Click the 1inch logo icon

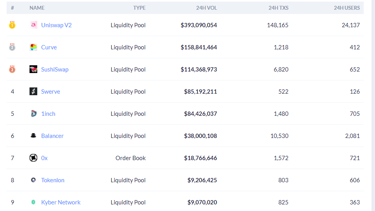(33, 113)
